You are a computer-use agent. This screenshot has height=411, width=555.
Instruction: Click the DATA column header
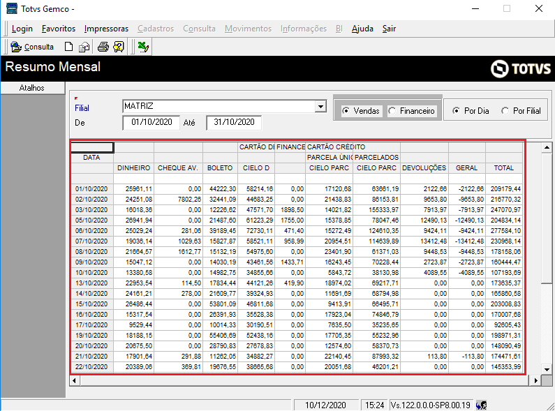click(x=91, y=158)
